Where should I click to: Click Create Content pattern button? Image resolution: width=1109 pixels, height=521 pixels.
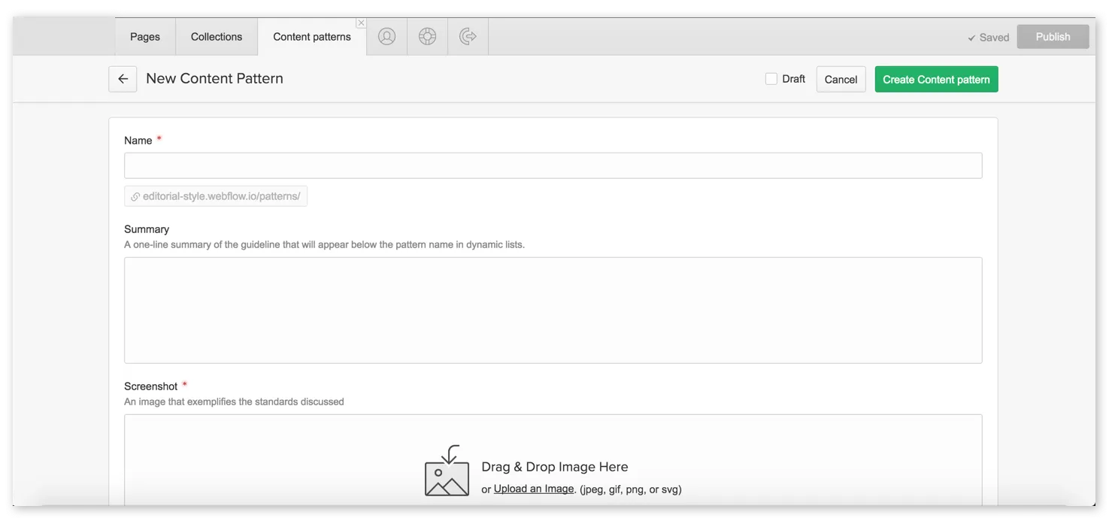[x=936, y=79]
